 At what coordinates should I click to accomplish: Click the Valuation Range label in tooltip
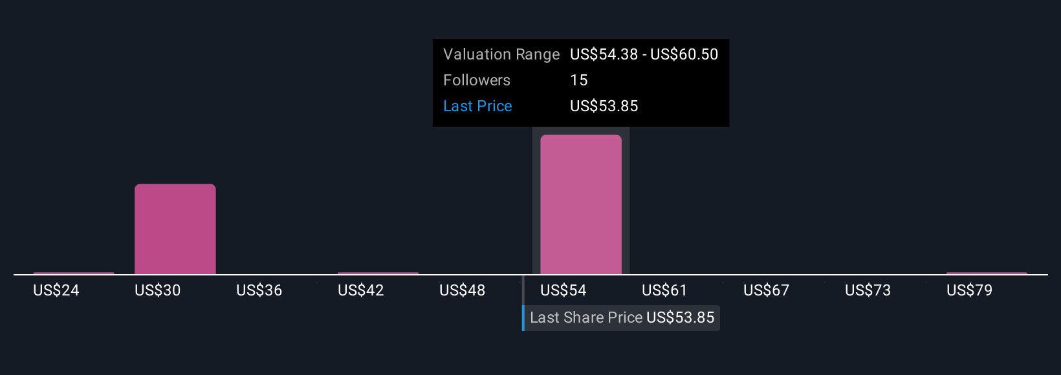point(501,54)
